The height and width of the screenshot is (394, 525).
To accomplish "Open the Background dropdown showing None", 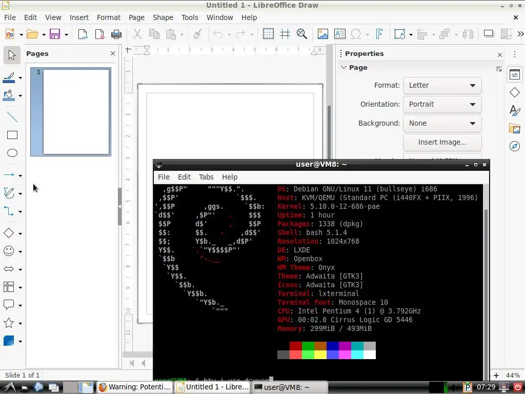I will 442,123.
